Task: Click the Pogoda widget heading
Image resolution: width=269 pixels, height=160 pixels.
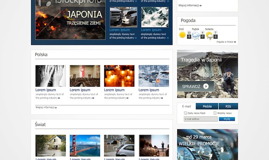Action: [188, 21]
